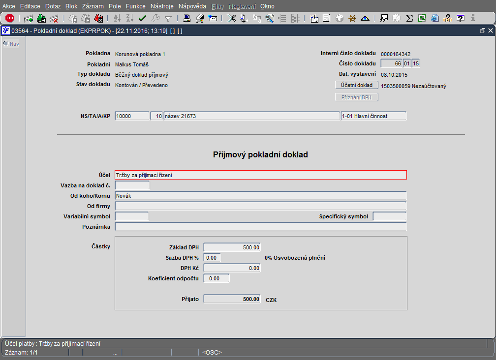Open the Nápověda menu
496x360 pixels.
[x=192, y=6]
